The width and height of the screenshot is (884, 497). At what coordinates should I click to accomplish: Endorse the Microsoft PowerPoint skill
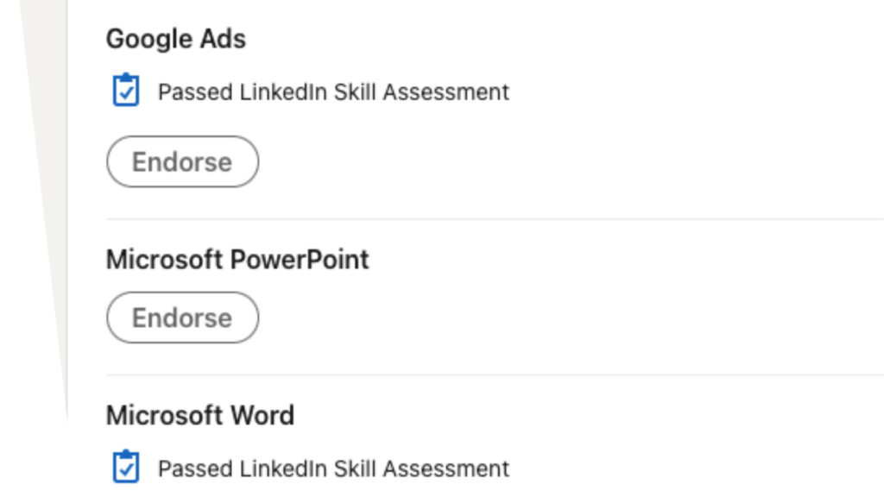tap(183, 318)
